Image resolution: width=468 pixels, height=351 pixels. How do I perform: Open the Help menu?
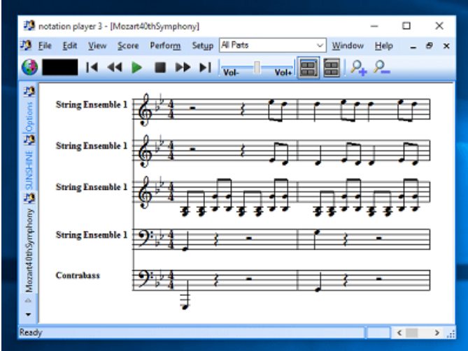(383, 45)
